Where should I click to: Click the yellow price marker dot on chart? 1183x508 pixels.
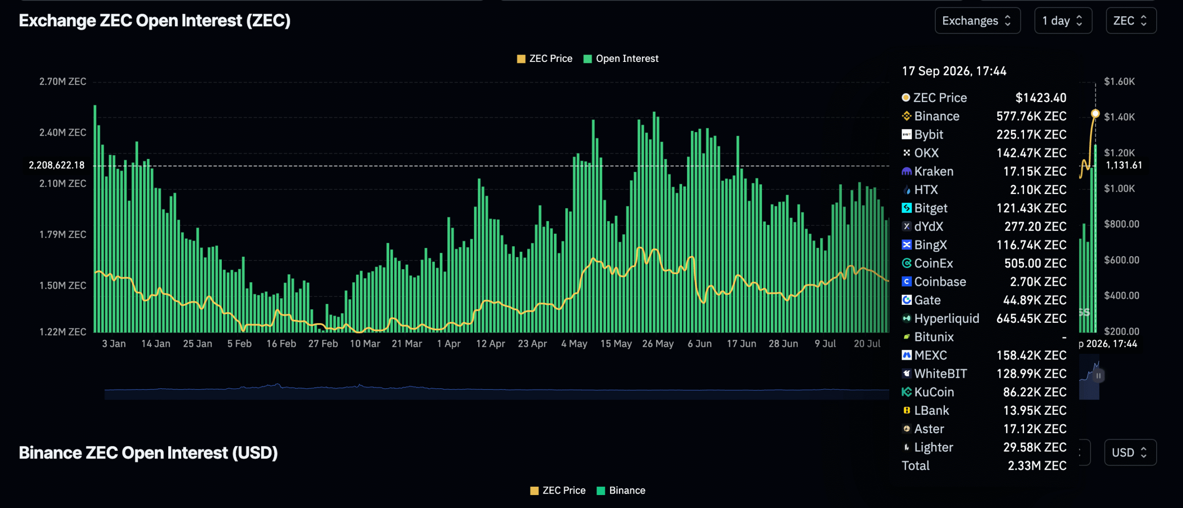pos(1095,114)
